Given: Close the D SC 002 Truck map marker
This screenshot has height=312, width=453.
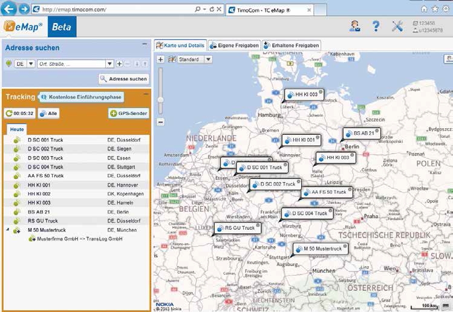Looking at the screenshot, I should point(298,181).
